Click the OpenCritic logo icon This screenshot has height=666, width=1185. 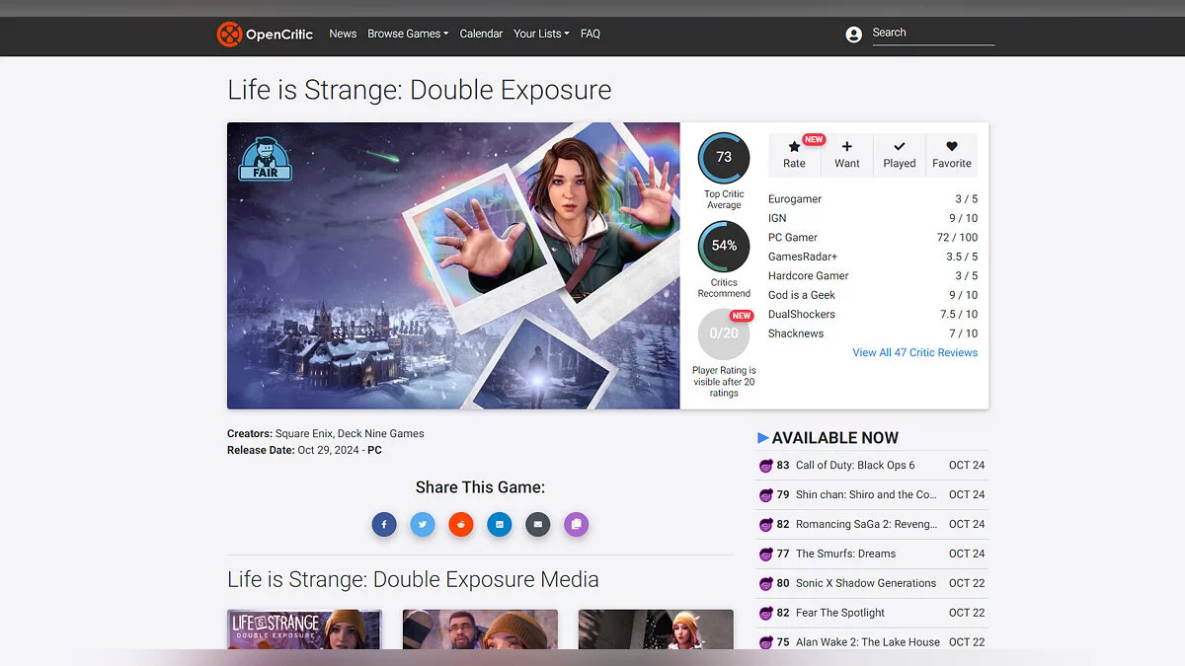[229, 35]
